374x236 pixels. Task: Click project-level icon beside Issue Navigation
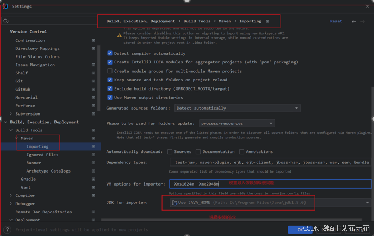point(93,65)
